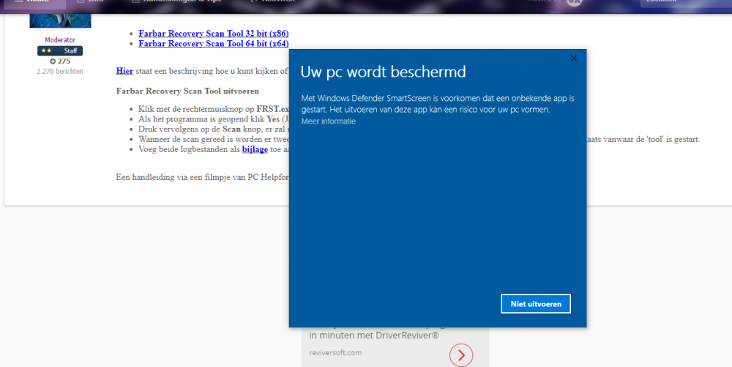Open the Handleidingen & Tips menu

point(176,2)
